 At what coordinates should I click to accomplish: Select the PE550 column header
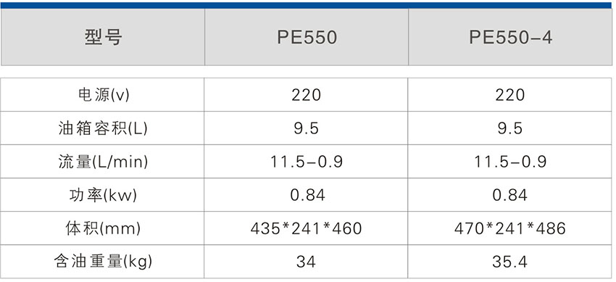[307, 37]
